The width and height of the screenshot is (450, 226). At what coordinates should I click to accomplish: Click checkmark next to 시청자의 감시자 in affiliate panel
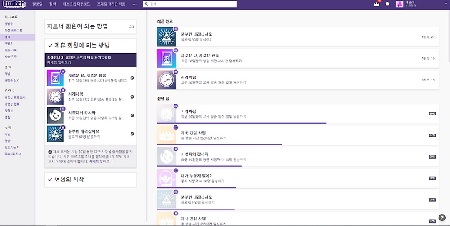[x=132, y=115]
